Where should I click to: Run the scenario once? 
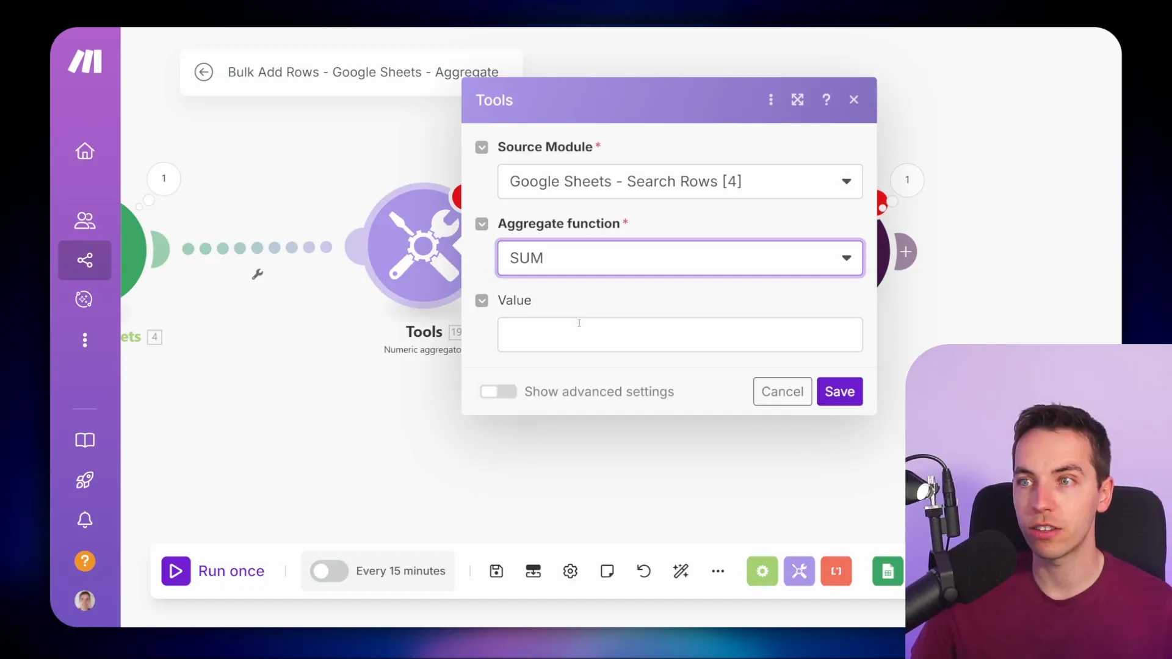pos(213,571)
